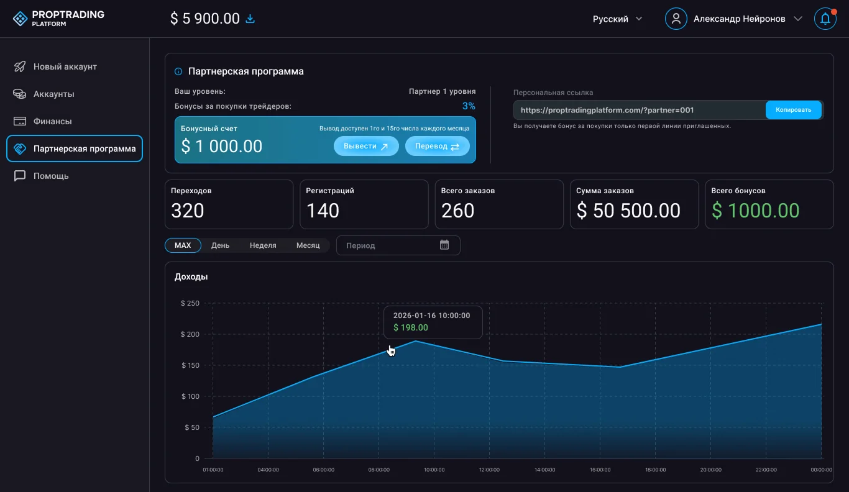Click the Всего заказов 260 card

click(x=499, y=204)
